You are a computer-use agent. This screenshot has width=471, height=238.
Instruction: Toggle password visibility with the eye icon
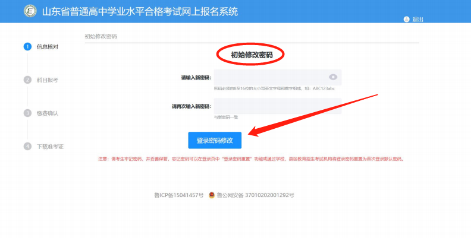point(333,77)
